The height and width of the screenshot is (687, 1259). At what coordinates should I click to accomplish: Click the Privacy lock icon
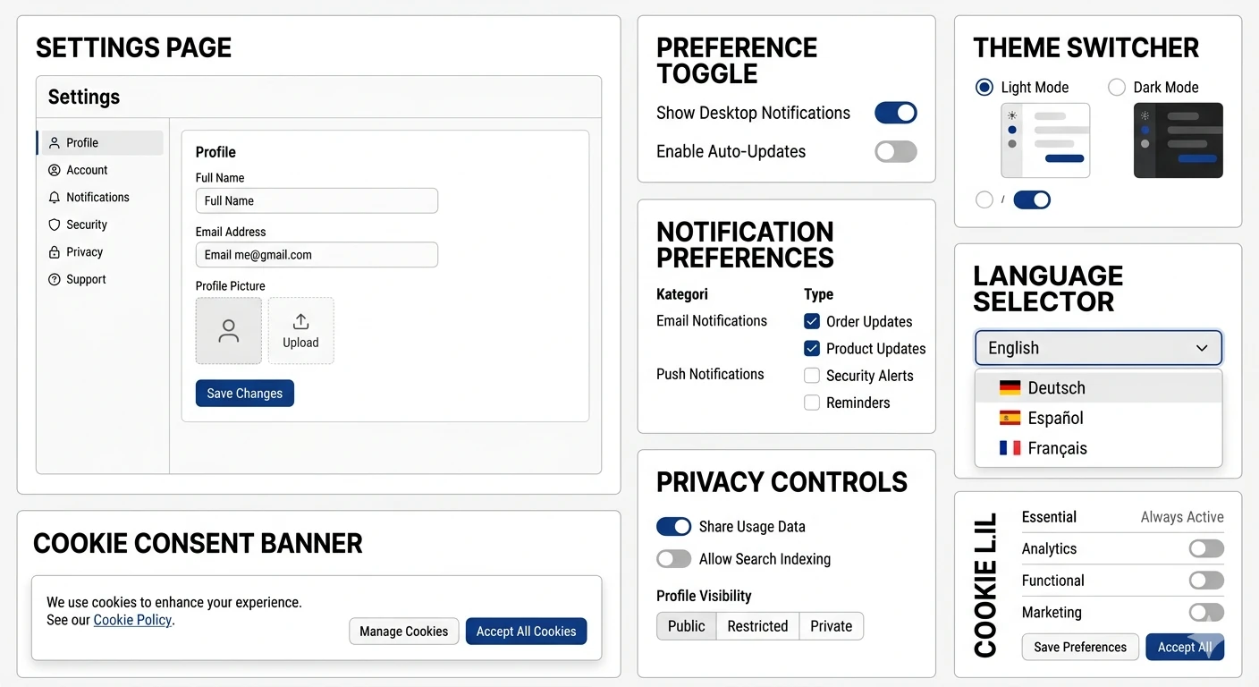[55, 252]
